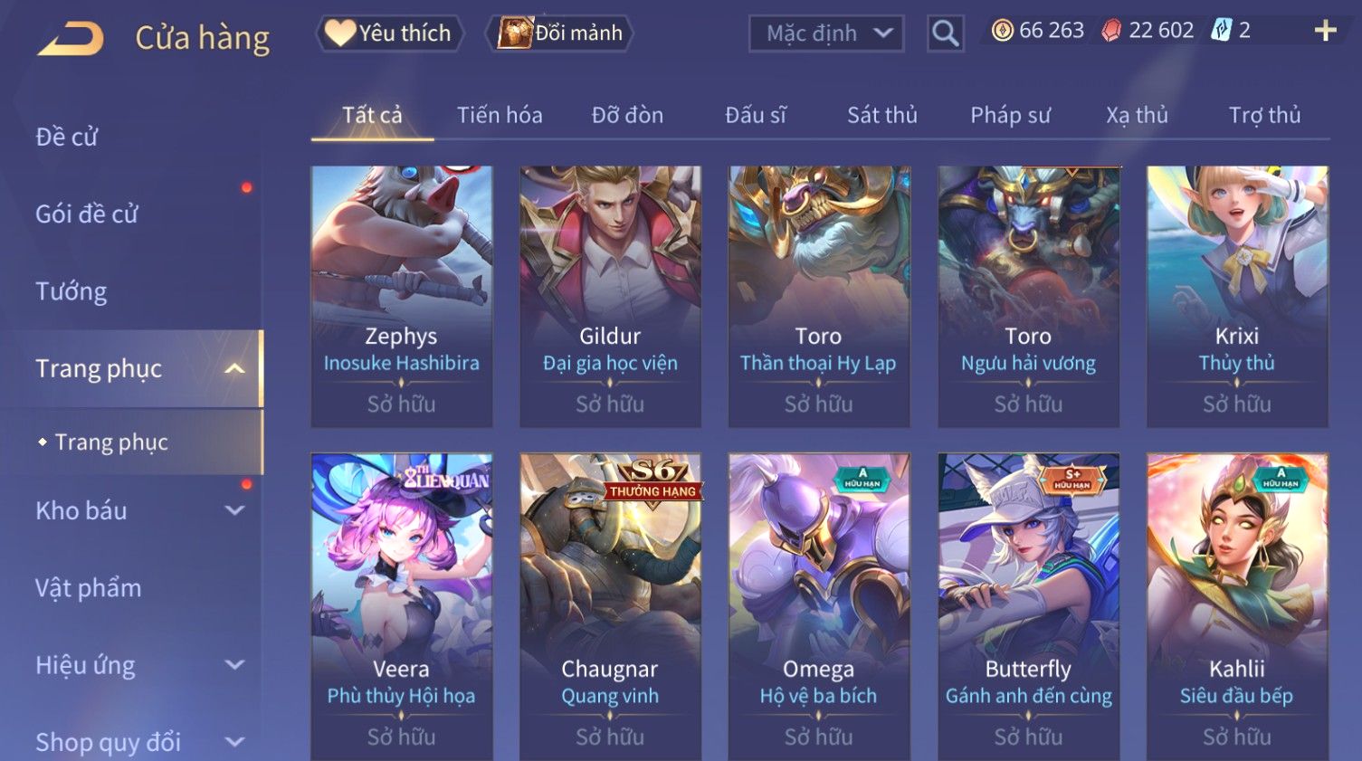Tap the blue voucher ticket icon
1362x761 pixels.
pyautogui.click(x=1222, y=31)
